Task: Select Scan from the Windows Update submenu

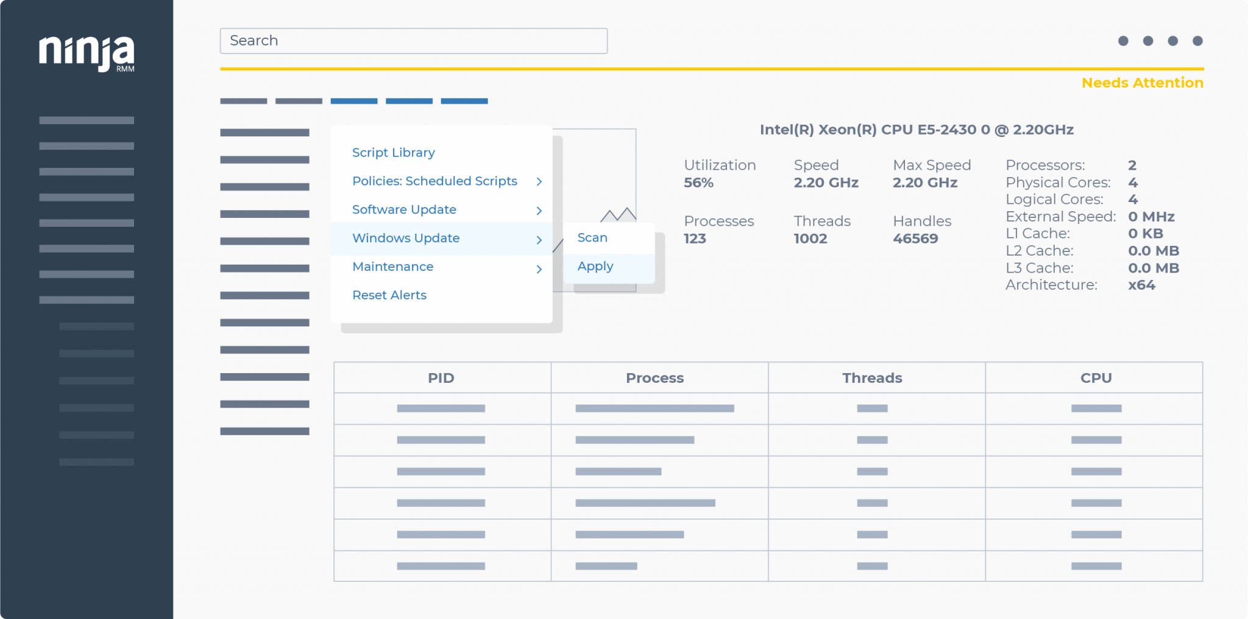Action: click(592, 237)
